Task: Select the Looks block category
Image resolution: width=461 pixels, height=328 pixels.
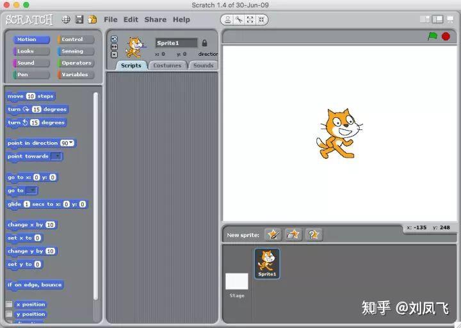Action: 31,51
